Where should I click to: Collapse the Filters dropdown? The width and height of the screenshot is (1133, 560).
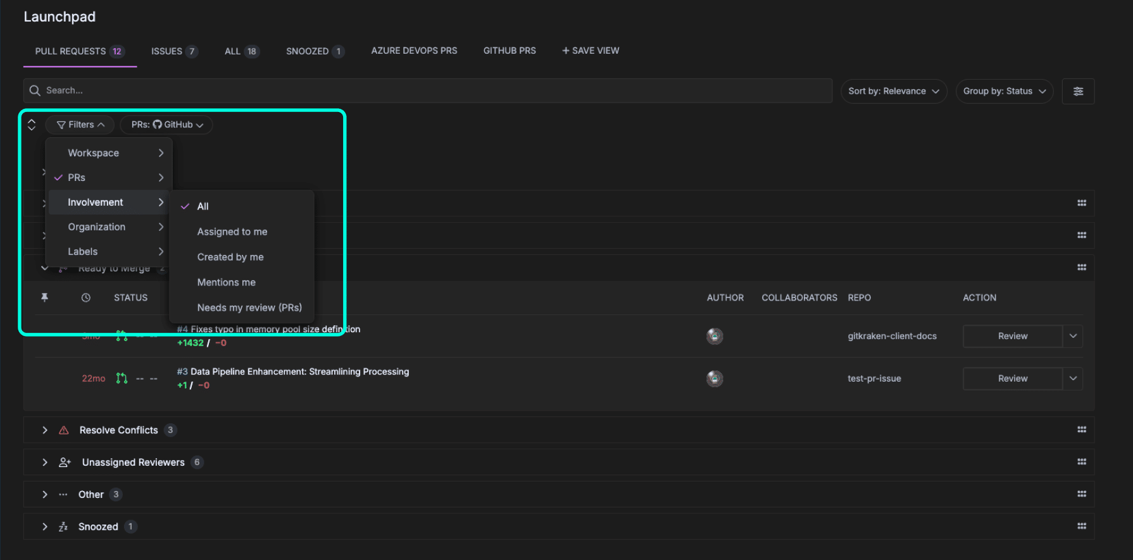80,125
